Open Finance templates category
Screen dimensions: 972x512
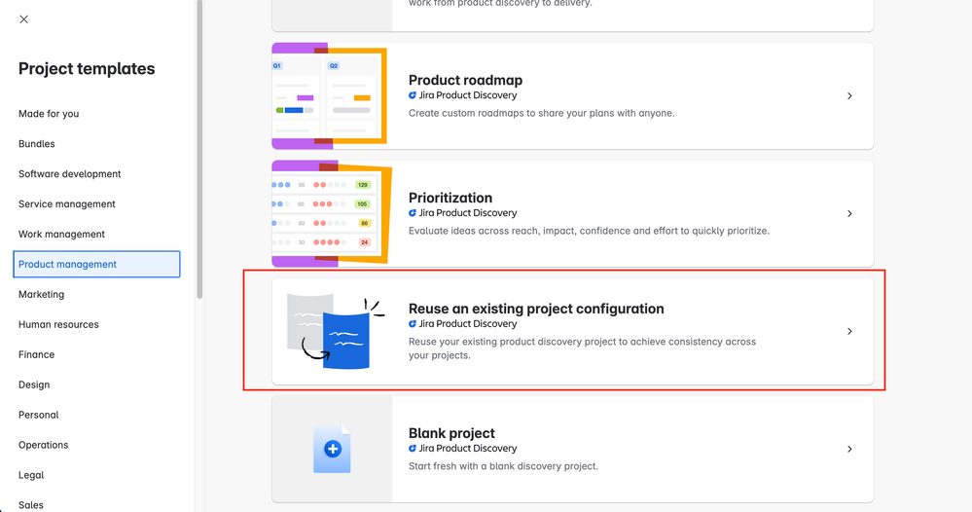(37, 354)
